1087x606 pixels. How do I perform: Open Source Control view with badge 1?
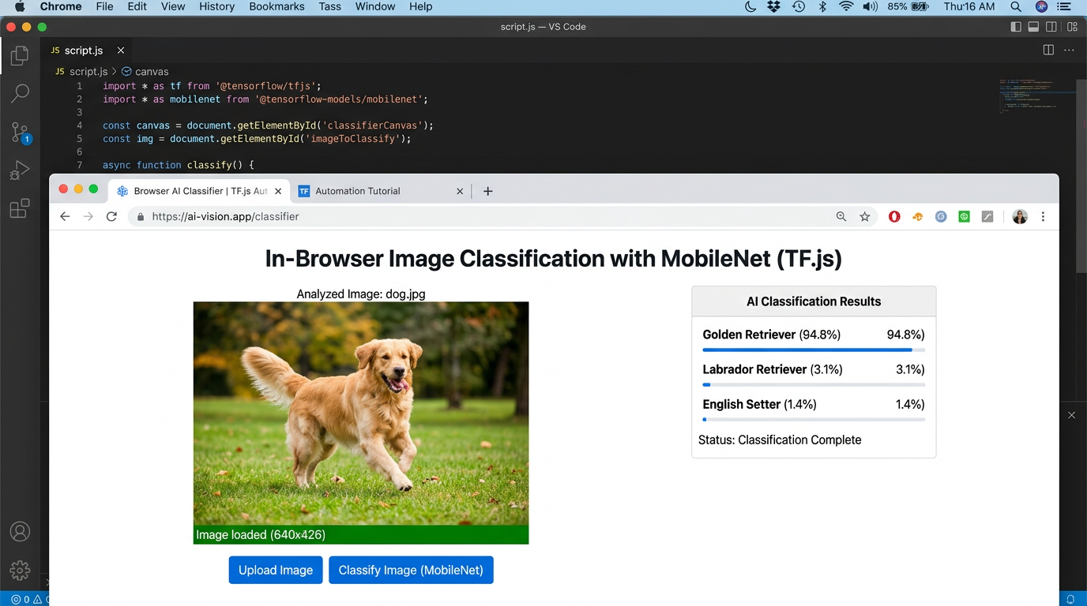click(20, 133)
